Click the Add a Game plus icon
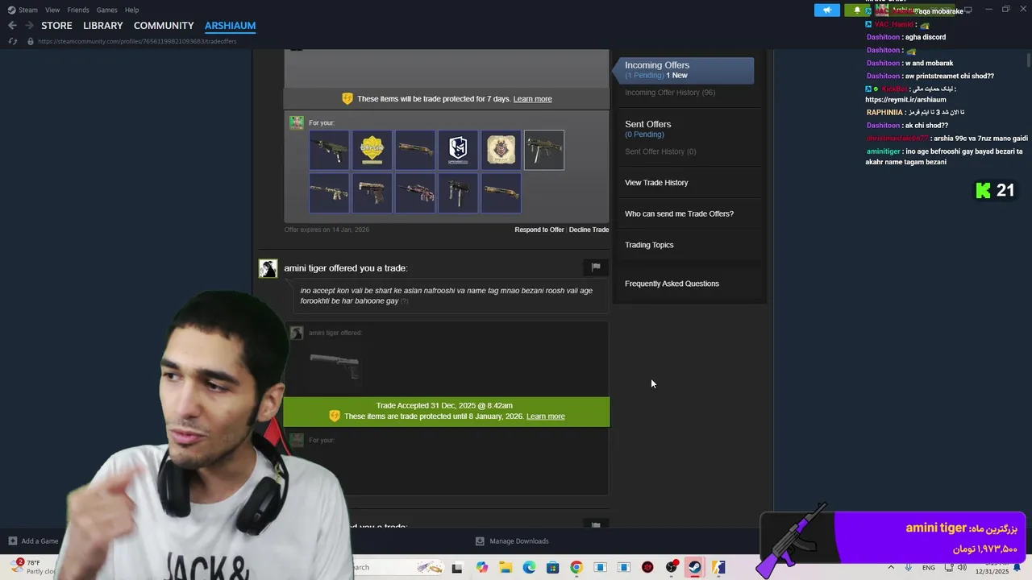Image resolution: width=1032 pixels, height=580 pixels. pyautogui.click(x=12, y=541)
